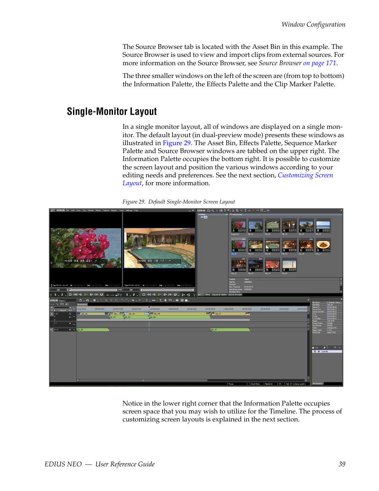Select the Clip_01 palm tree thumbnail
Image resolution: width=379 pixels, height=491 pixels.
pos(255,225)
